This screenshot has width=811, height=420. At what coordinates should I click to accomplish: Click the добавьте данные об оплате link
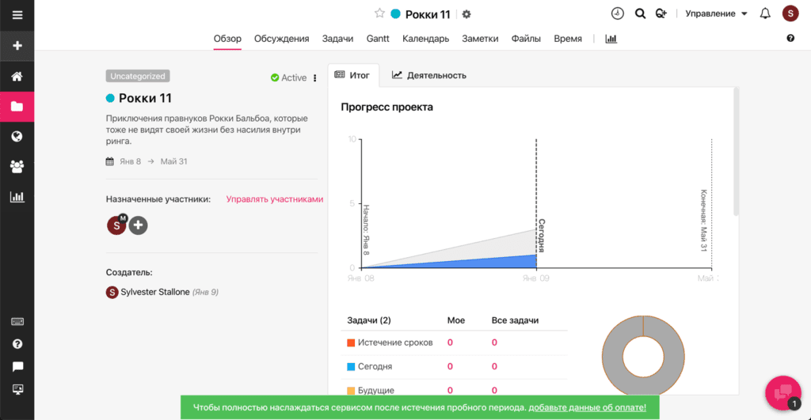pos(587,407)
